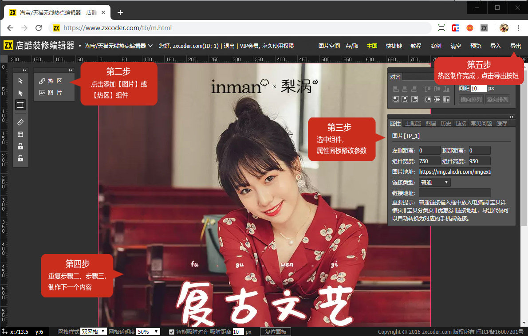Click the 间距 spacing input field
The image size is (528, 336).
(x=478, y=89)
